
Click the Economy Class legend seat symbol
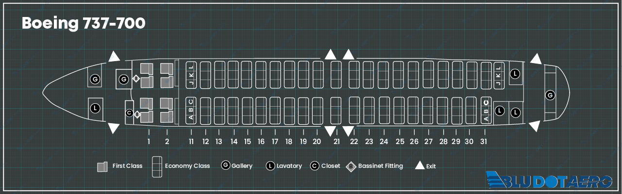click(157, 166)
